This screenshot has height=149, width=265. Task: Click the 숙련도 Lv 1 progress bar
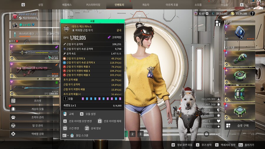click(92, 108)
